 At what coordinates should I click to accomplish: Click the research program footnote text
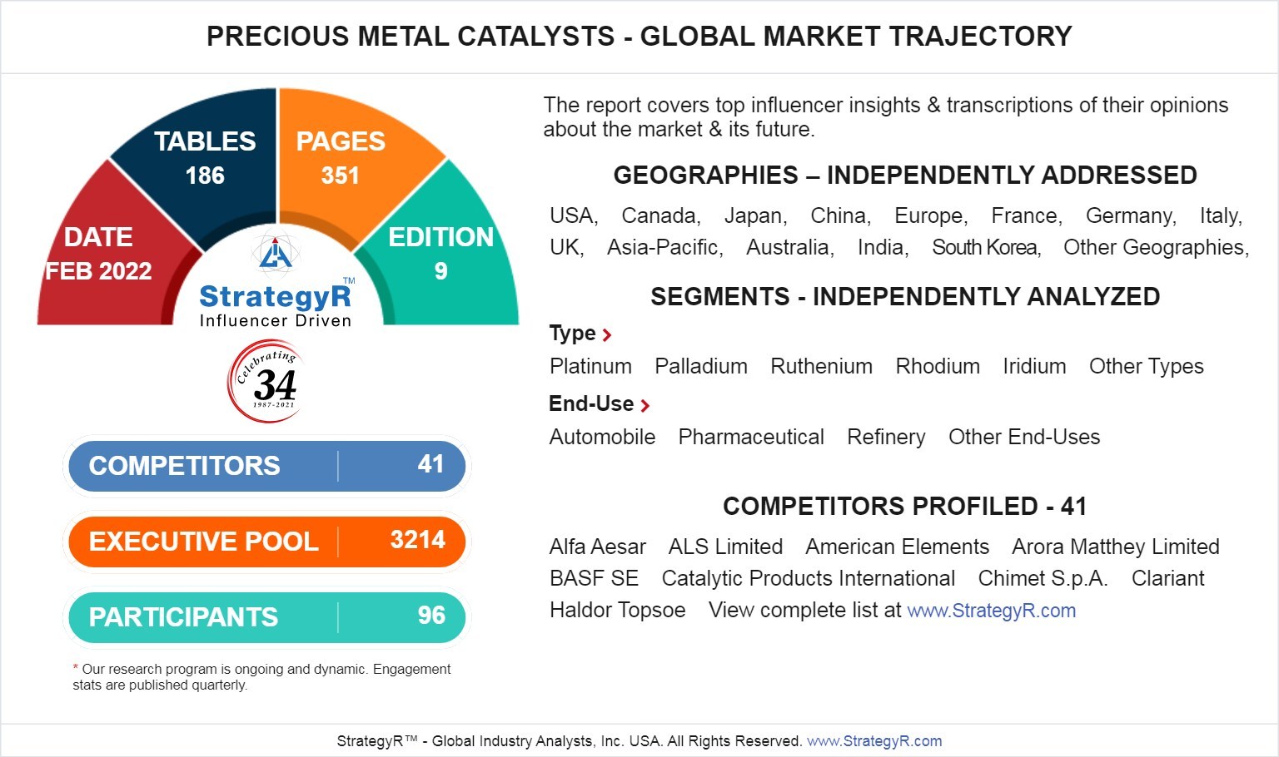click(x=261, y=677)
